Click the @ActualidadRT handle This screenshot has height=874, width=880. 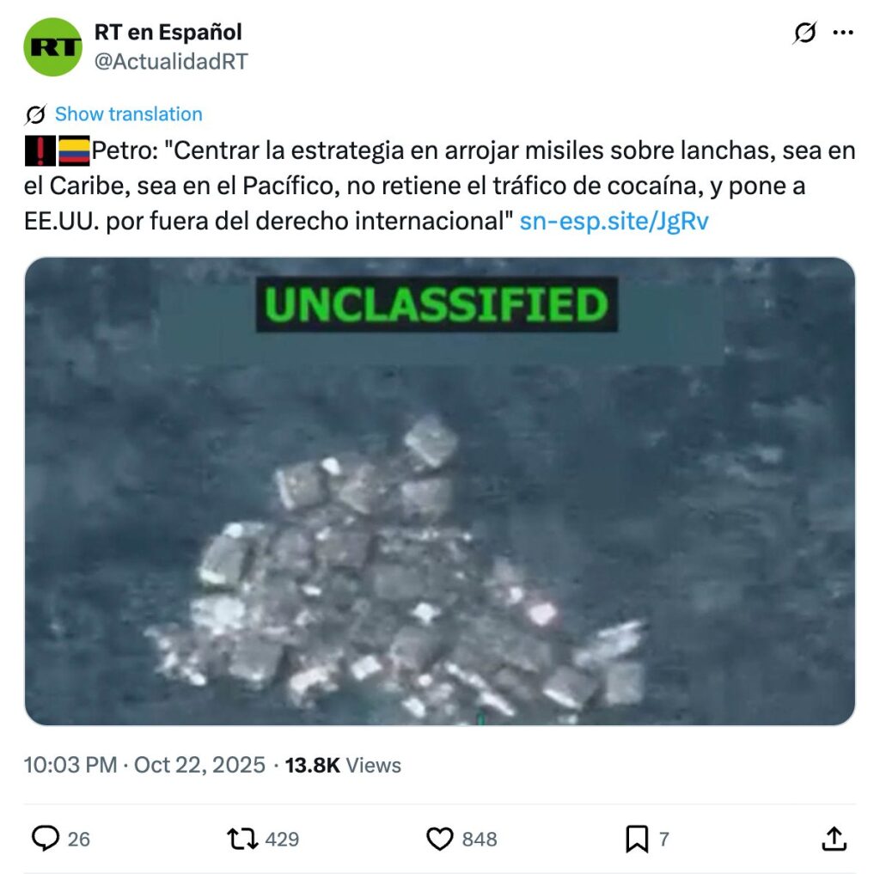coord(171,61)
